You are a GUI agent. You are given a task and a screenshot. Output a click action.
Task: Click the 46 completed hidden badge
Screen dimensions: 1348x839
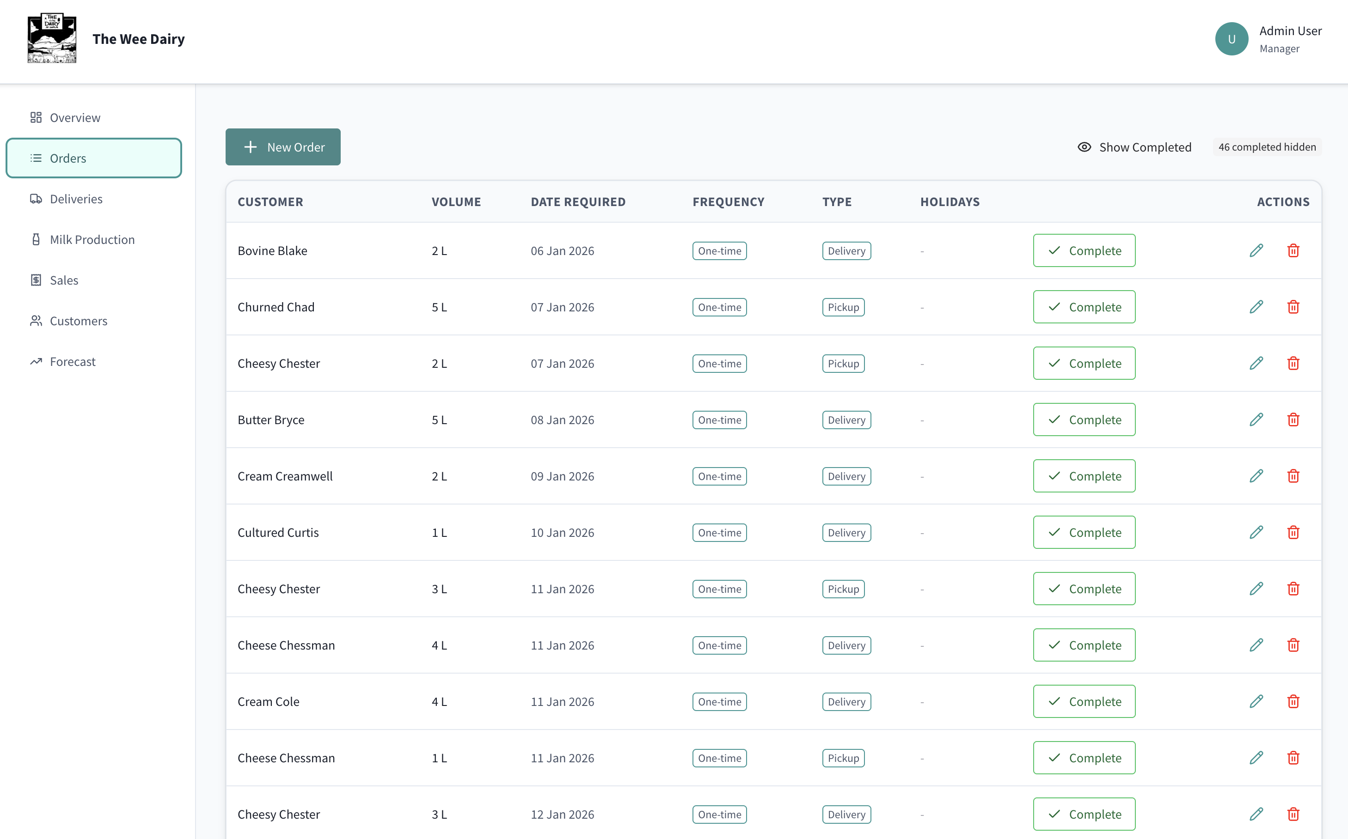[1266, 147]
